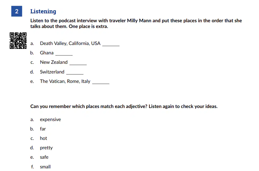Click the 'Switzerland' place name
The height and width of the screenshot is (171, 259).
point(52,72)
